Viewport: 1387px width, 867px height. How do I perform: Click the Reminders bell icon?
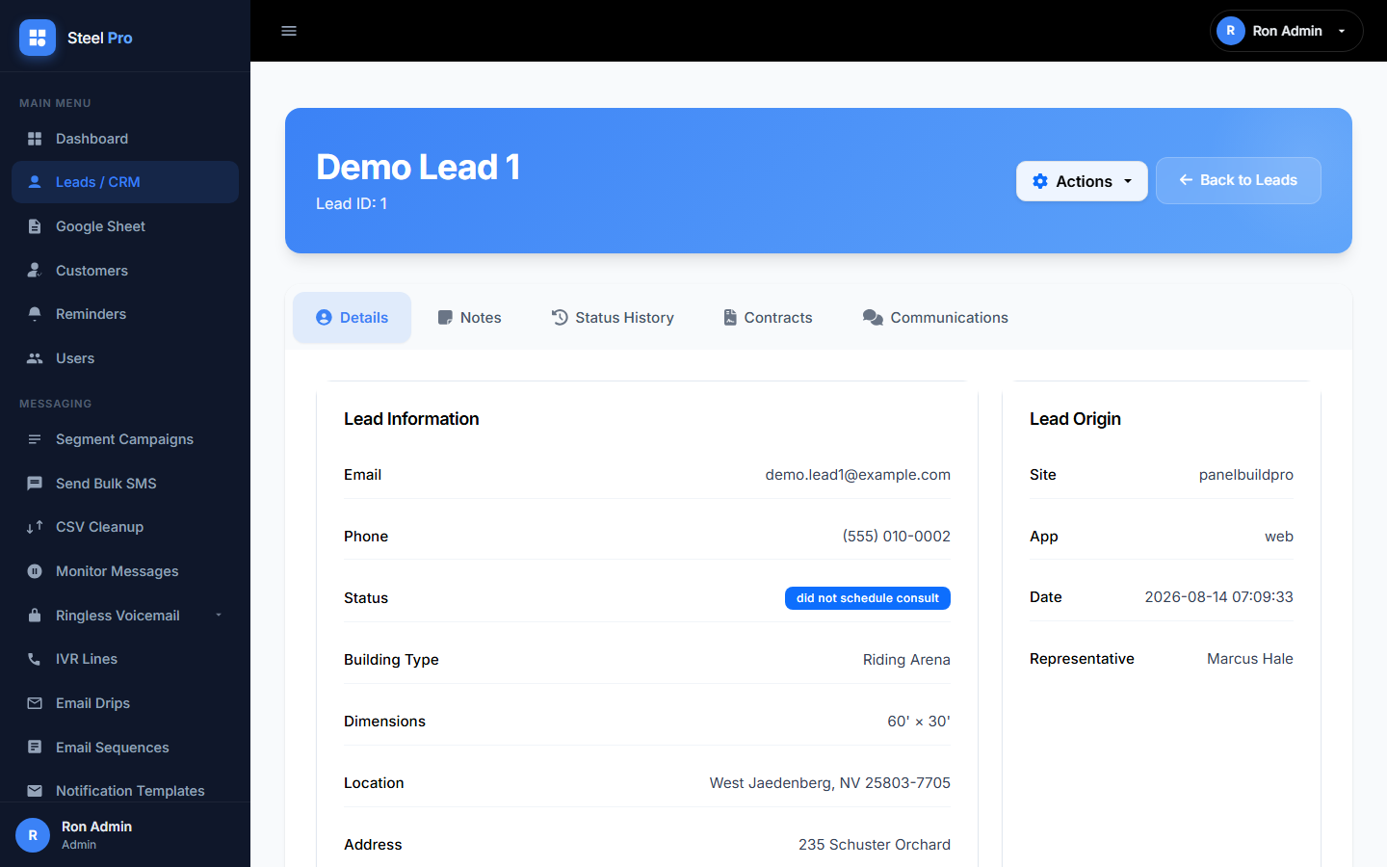point(35,314)
